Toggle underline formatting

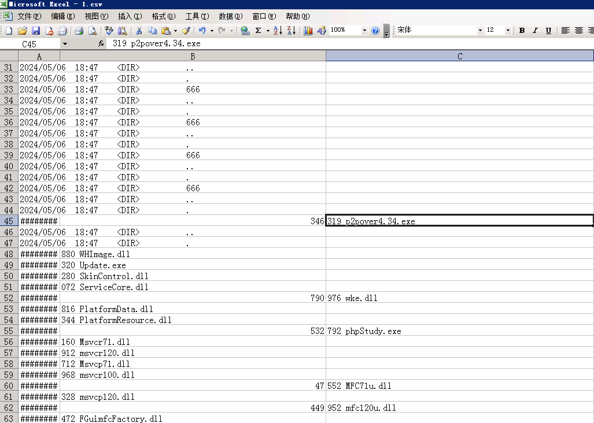[x=548, y=31]
